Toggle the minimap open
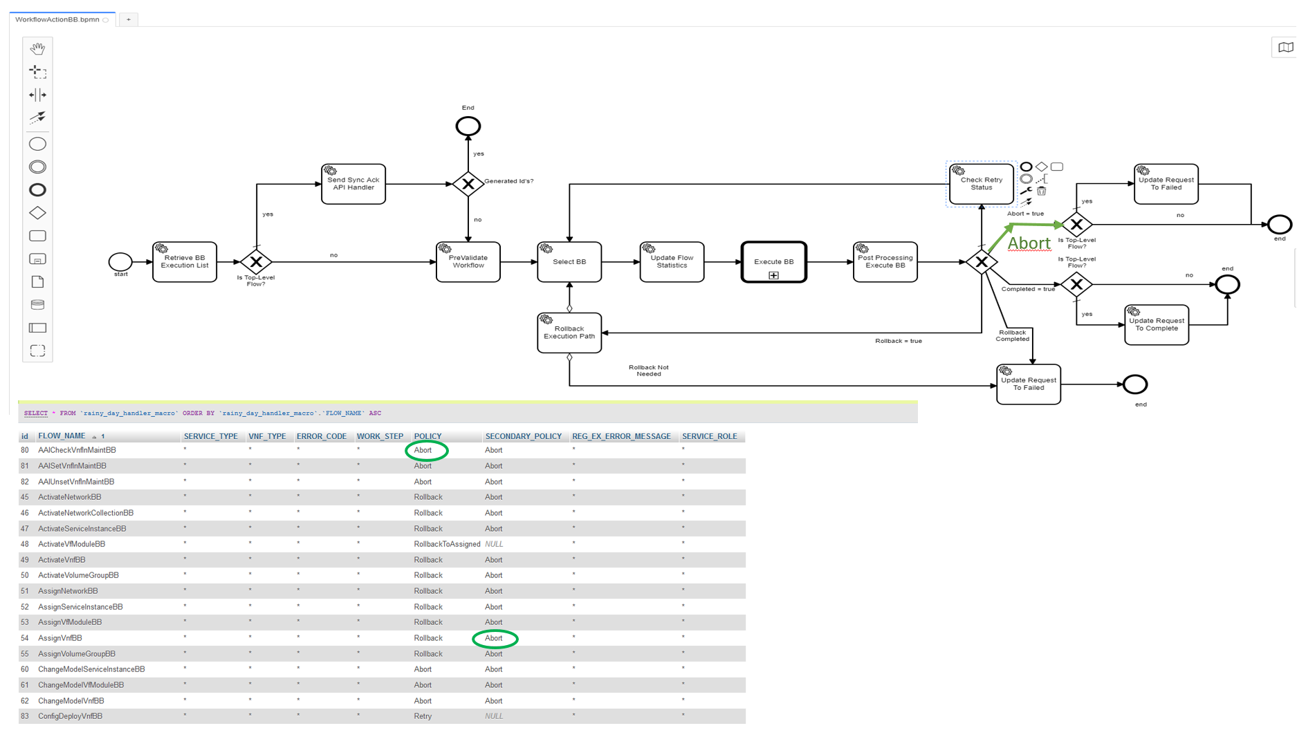Viewport: 1297px width, 737px height. (1285, 48)
